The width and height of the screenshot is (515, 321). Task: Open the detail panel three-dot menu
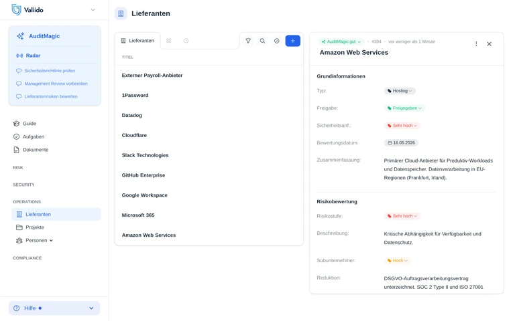pos(476,44)
